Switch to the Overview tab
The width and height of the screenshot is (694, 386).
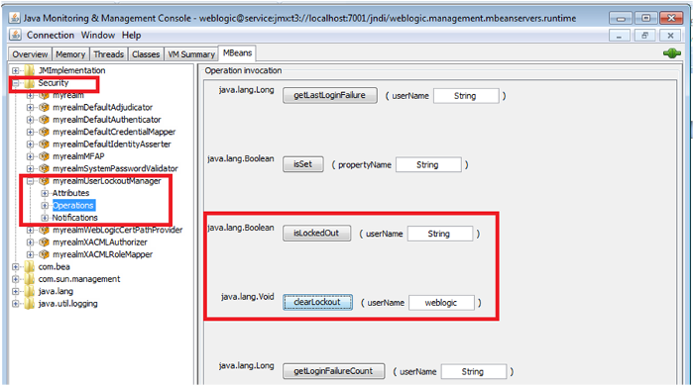click(30, 54)
